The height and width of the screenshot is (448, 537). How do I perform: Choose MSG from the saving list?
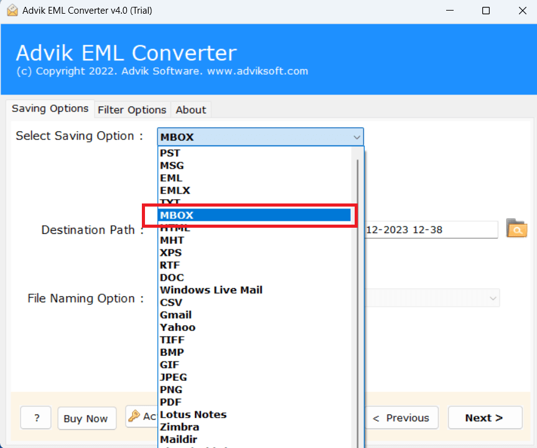254,166
